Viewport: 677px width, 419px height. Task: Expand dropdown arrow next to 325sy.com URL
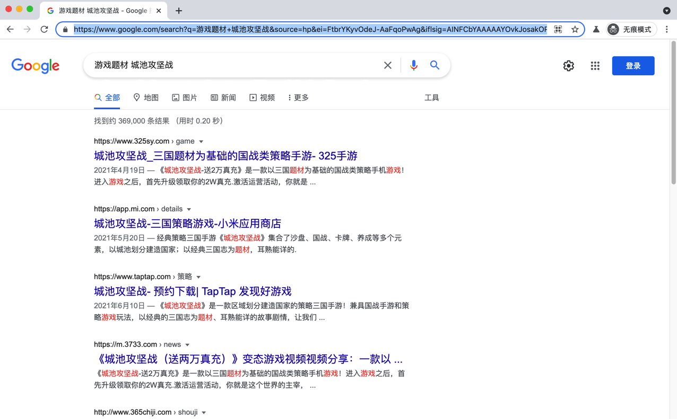(x=201, y=142)
